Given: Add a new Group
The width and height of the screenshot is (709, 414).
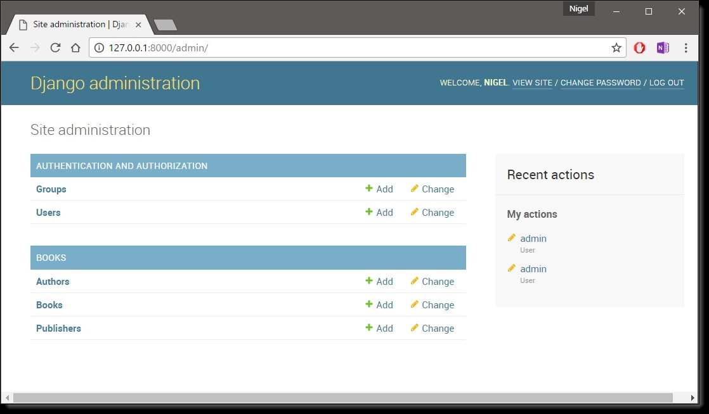Looking at the screenshot, I should click(x=379, y=189).
